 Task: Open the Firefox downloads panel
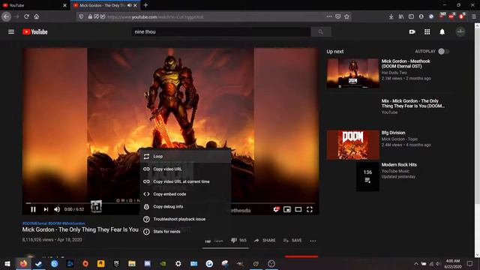coord(391,16)
